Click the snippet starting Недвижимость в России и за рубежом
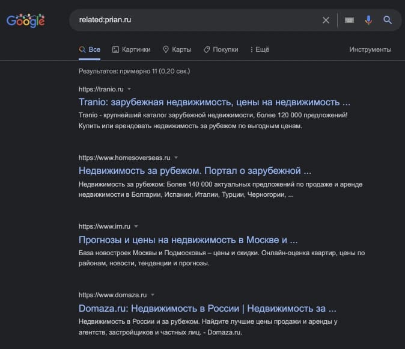The height and width of the screenshot is (349, 405). (x=208, y=327)
